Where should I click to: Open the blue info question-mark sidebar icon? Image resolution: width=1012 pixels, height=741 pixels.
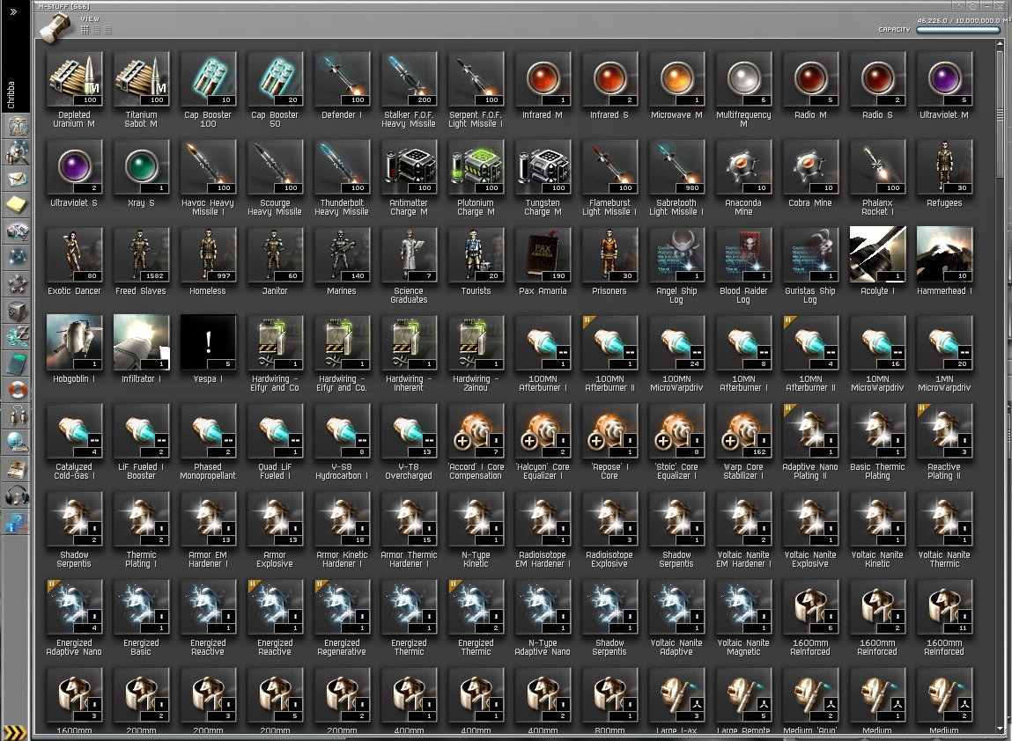(17, 522)
